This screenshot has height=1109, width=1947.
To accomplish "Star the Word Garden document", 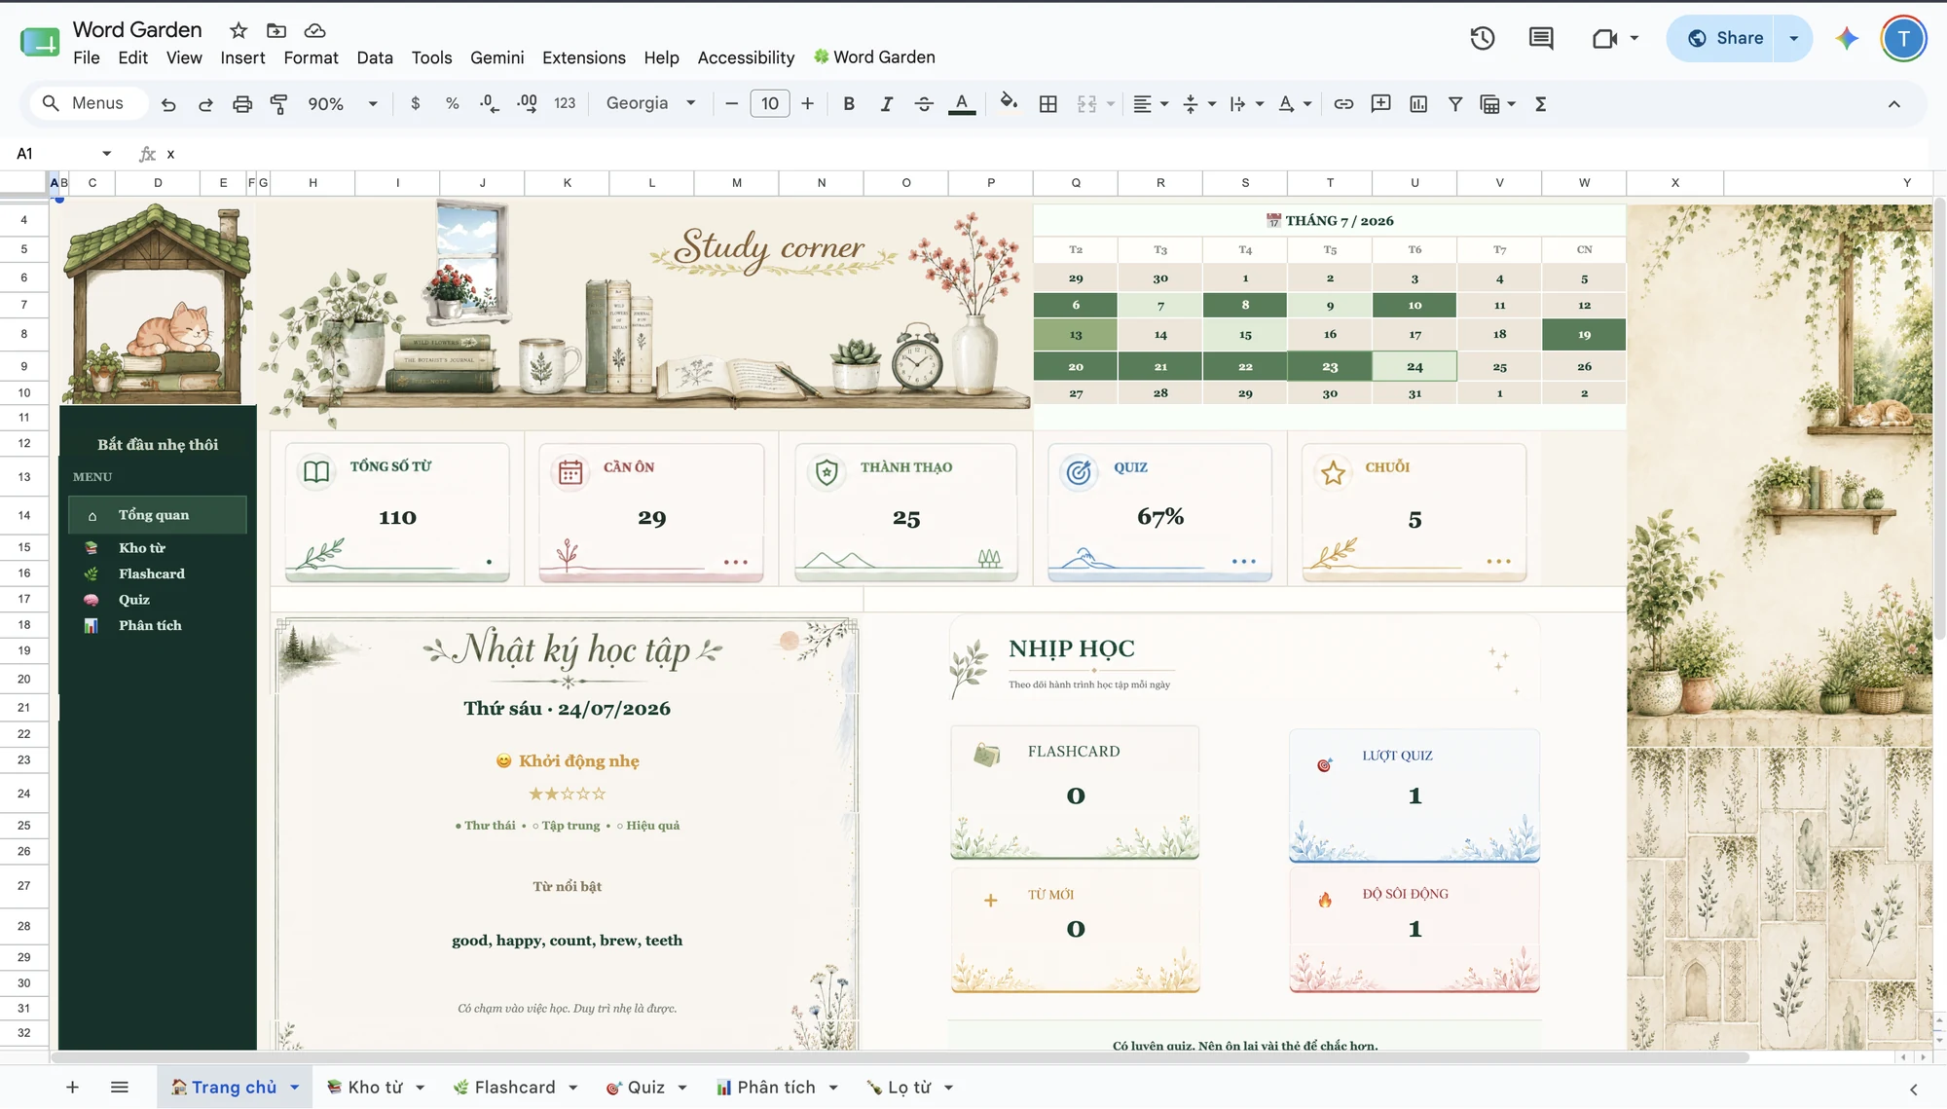I will point(239,30).
